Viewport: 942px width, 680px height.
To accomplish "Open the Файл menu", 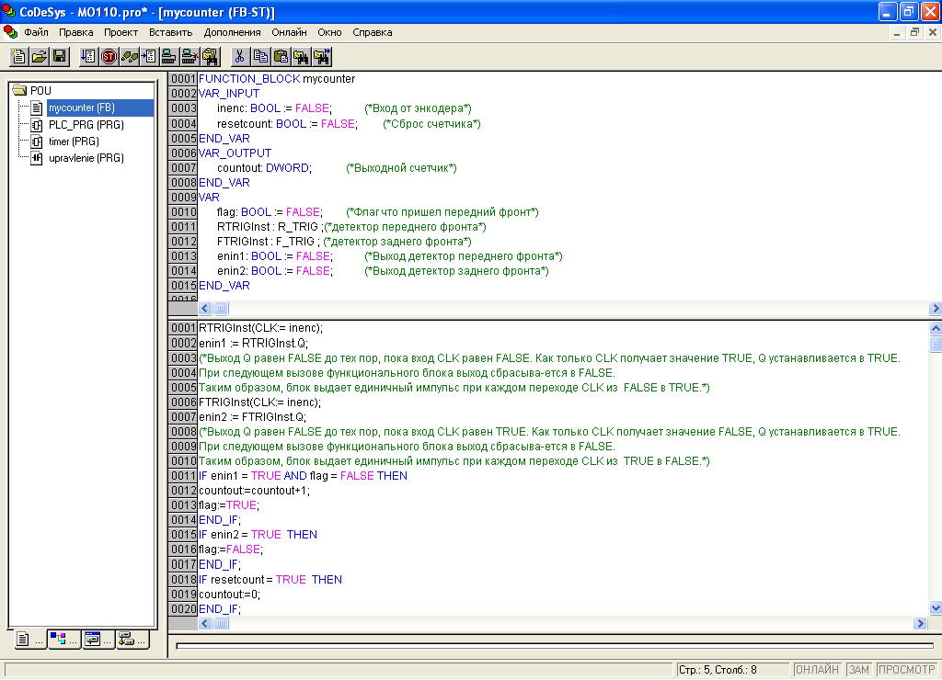I will pos(36,32).
